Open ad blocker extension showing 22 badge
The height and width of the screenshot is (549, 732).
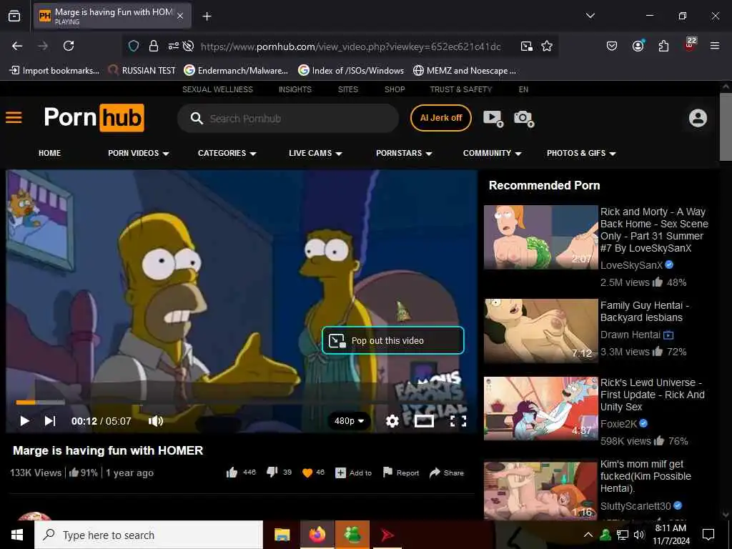(x=690, y=44)
